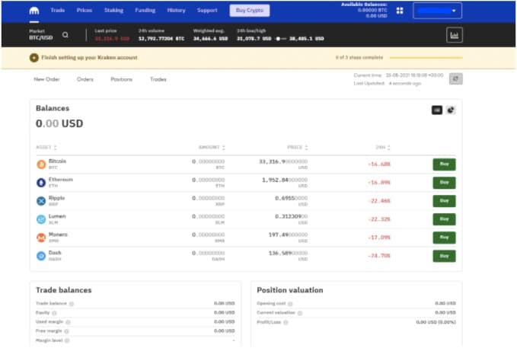
Task: Click the Kraken logo in the header
Action: (34, 11)
